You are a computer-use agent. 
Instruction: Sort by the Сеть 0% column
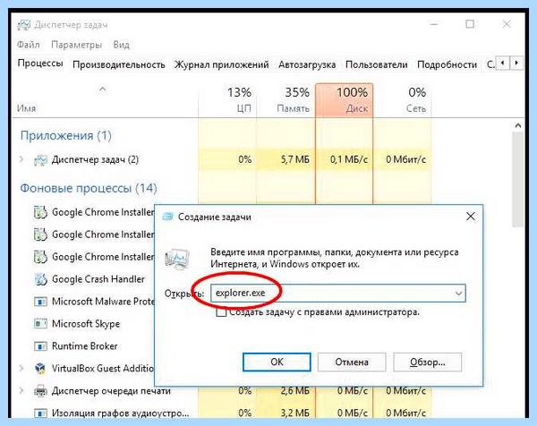coord(403,100)
